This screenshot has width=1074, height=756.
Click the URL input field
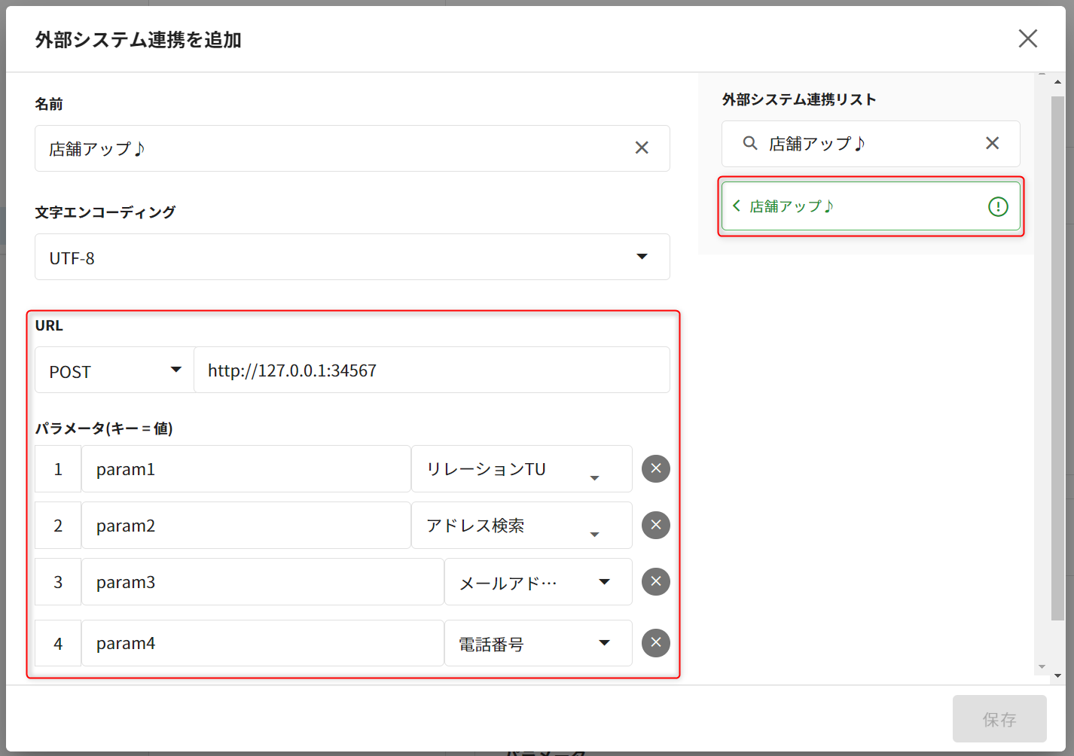(431, 370)
